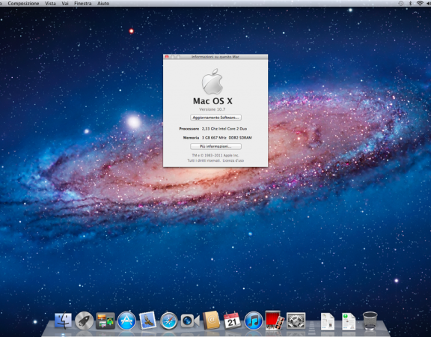Open Mail stamp icon in Dock

pyautogui.click(x=147, y=321)
